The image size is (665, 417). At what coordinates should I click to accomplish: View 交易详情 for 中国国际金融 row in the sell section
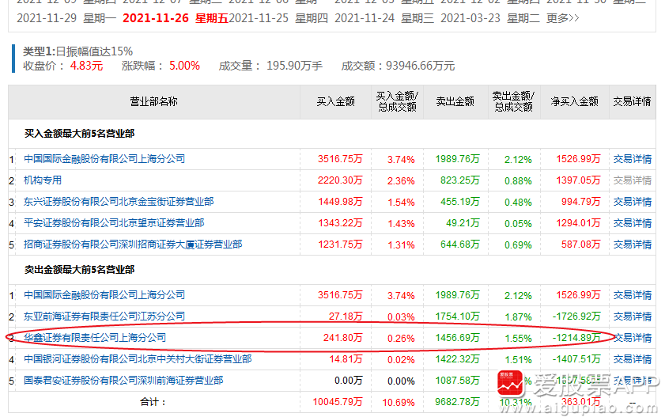(x=633, y=295)
